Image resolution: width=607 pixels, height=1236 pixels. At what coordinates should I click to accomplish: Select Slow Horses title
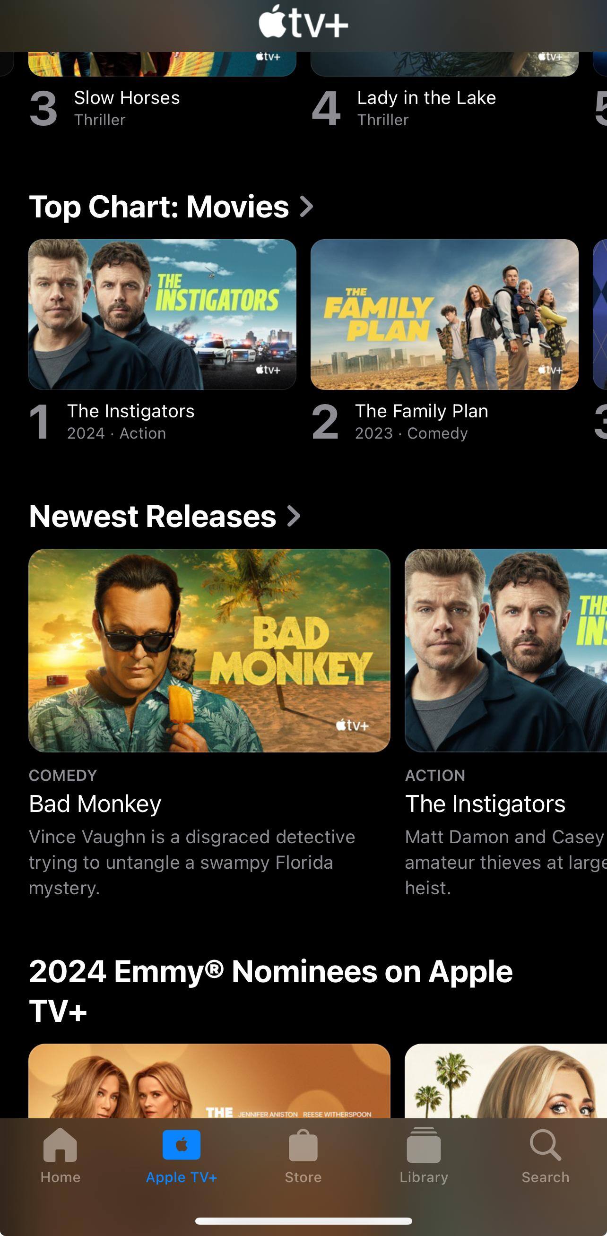point(127,97)
